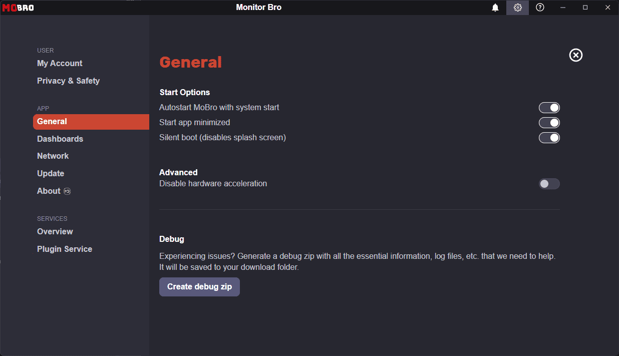
Task: Open the My Account settings page
Action: pyautogui.click(x=60, y=63)
